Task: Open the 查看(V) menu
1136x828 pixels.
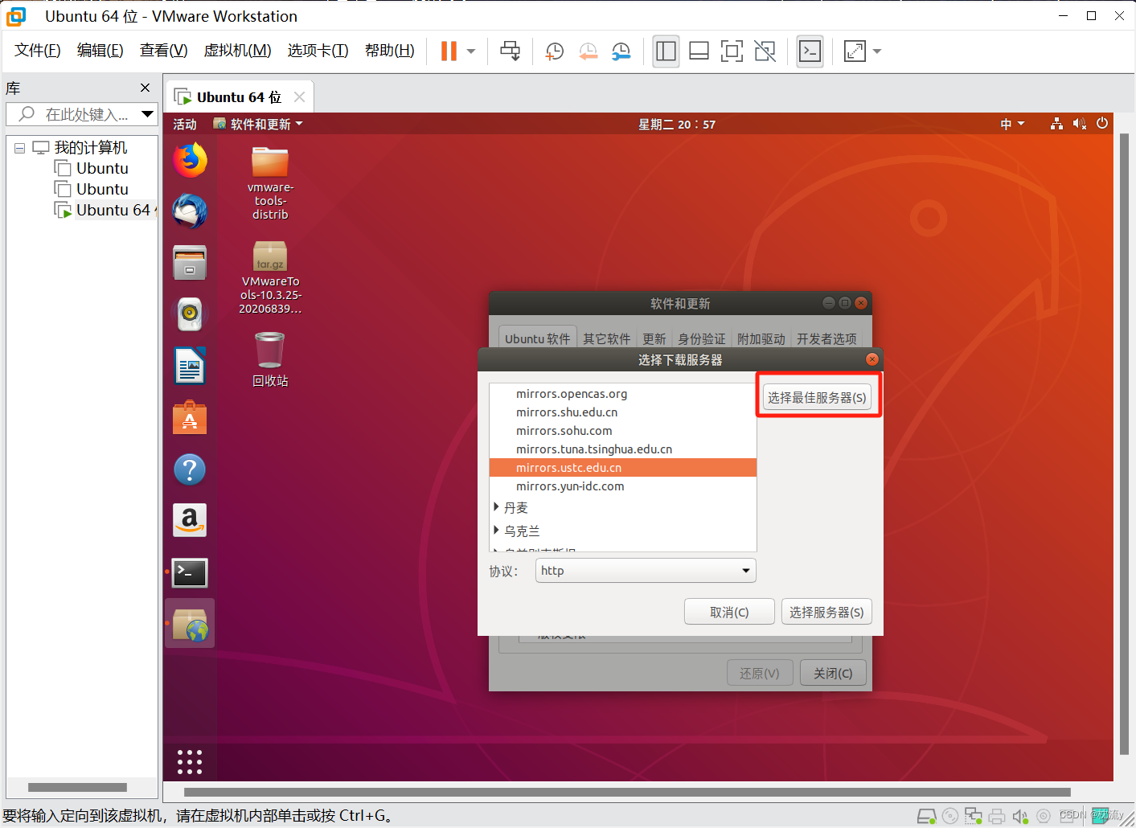Action: pos(164,51)
